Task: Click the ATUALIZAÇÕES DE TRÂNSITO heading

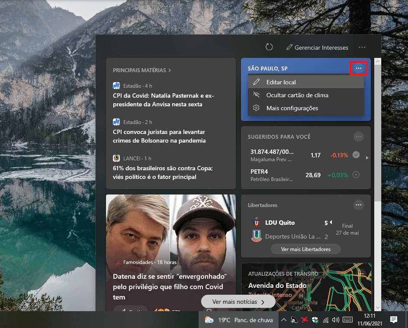Action: click(x=283, y=274)
